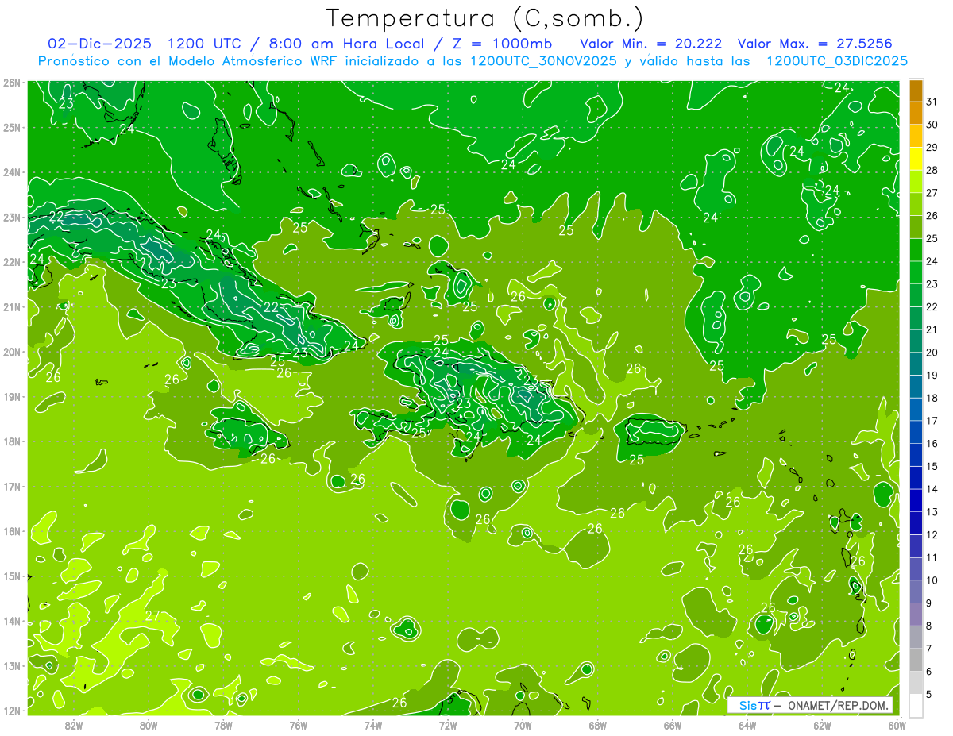Image resolution: width=953 pixels, height=736 pixels.
Task: Click the latitude label '24N'
Action: click(x=11, y=172)
